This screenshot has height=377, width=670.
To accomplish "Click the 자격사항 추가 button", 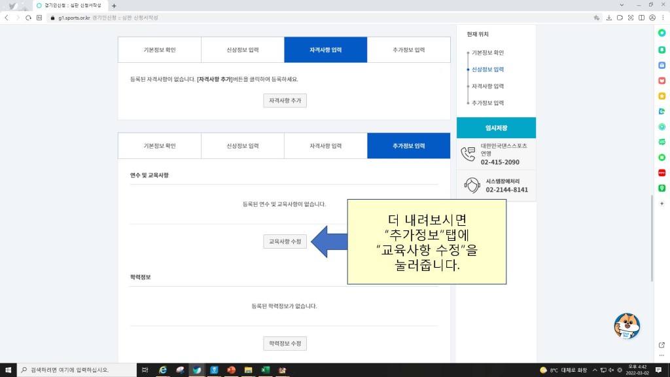I will 285,101.
